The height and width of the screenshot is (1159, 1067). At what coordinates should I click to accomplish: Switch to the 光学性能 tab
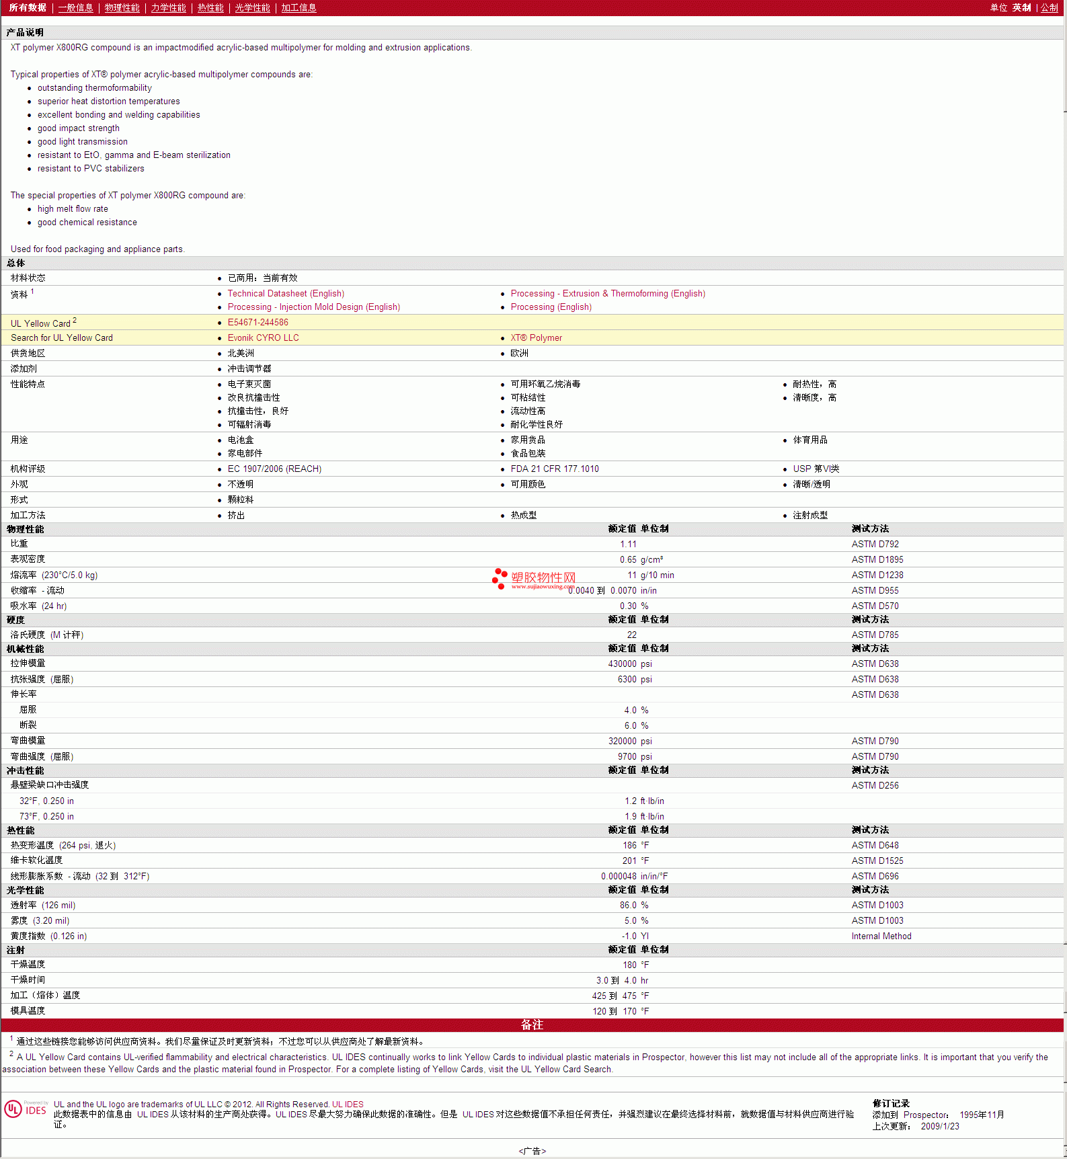pos(252,7)
